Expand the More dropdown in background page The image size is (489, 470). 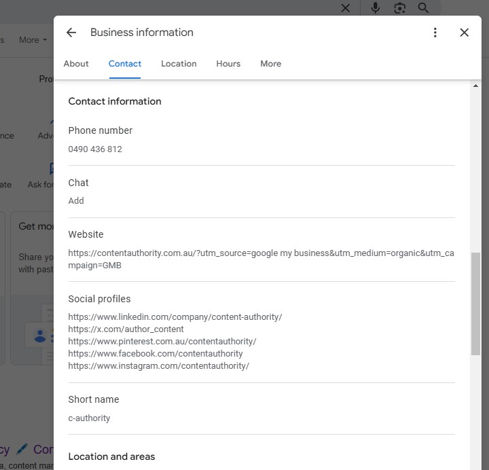coord(33,40)
